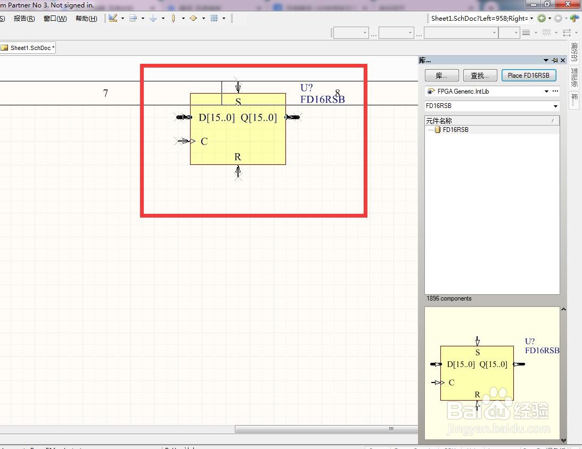Open the 剪贴板 side panel tab
Viewport: 582px width, 449px height.
(x=574, y=77)
